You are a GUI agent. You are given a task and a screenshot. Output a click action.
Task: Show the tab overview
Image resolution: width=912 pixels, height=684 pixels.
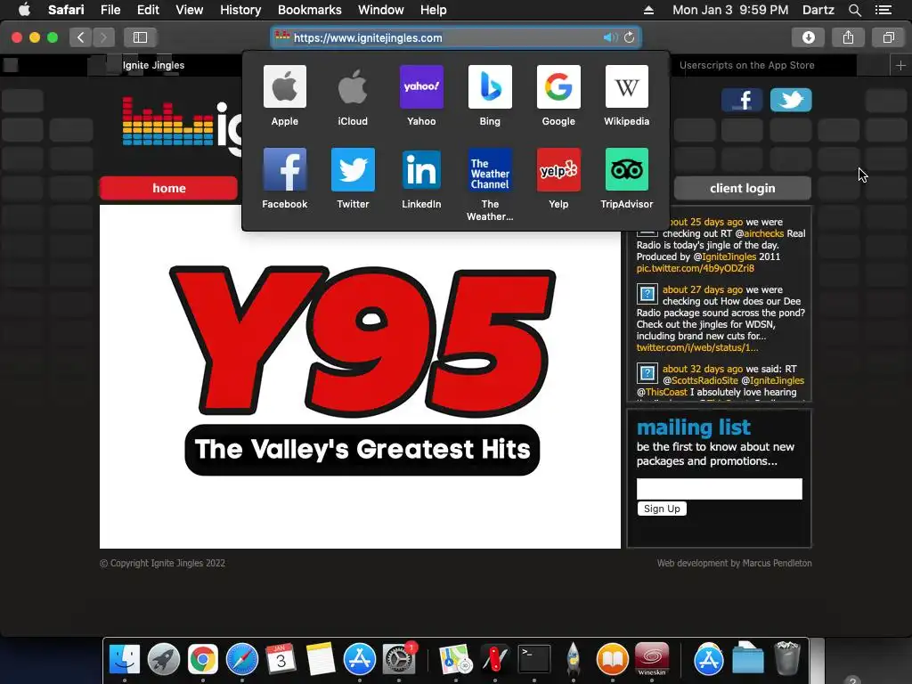tap(888, 37)
